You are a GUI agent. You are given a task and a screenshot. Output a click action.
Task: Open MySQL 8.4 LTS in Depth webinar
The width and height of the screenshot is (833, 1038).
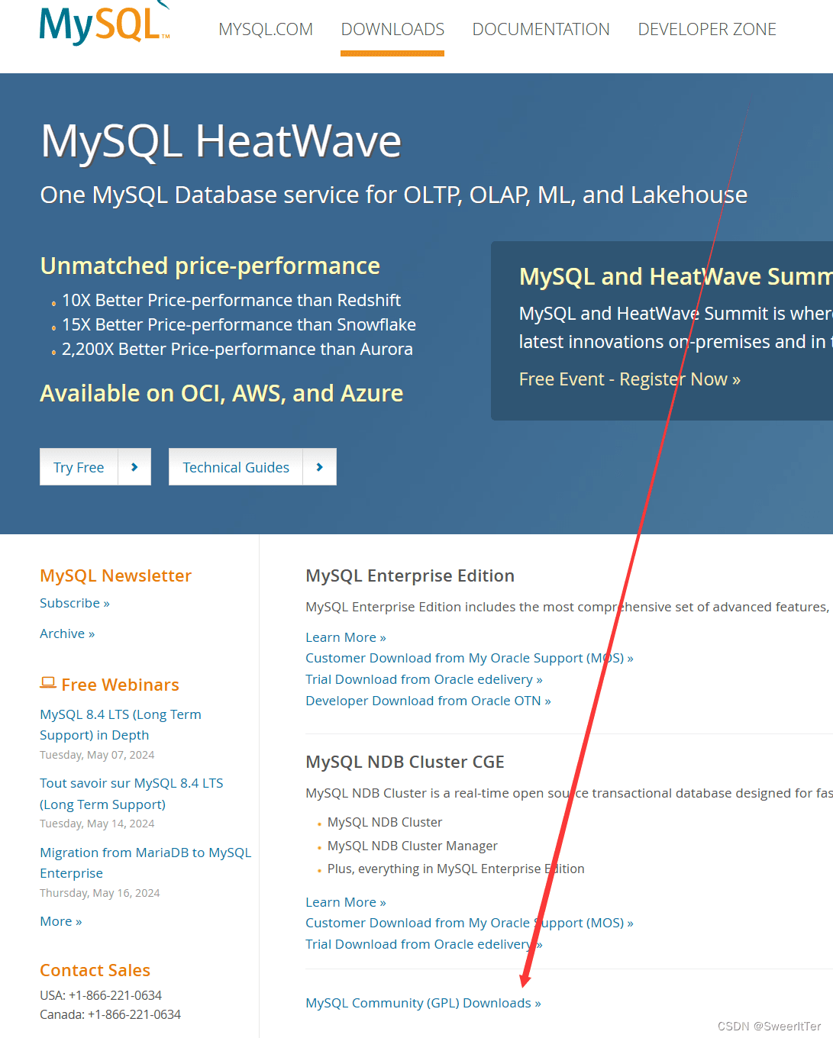[121, 724]
